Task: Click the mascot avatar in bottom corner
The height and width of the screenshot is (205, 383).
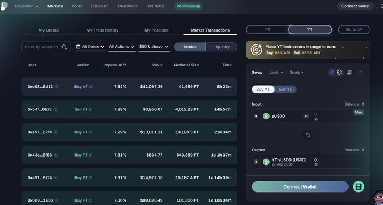Action: click(x=378, y=198)
